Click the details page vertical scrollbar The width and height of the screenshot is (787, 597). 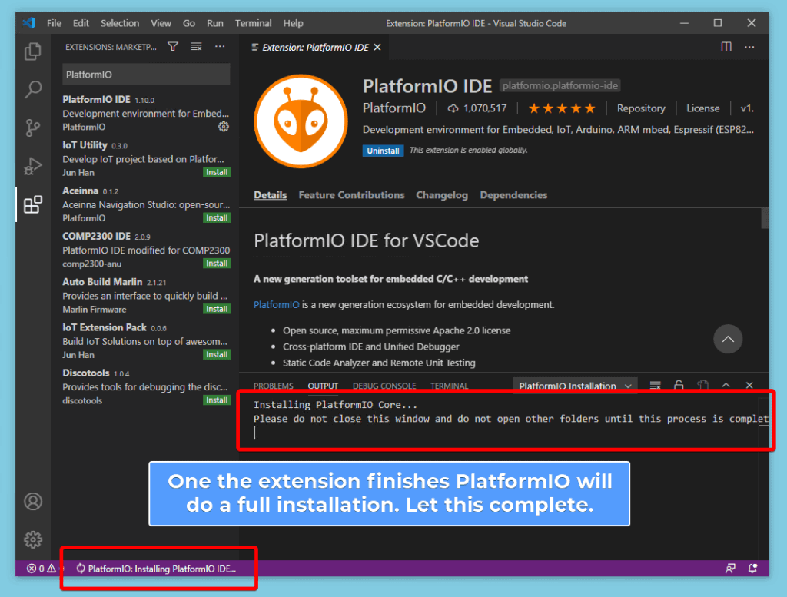coord(765,218)
